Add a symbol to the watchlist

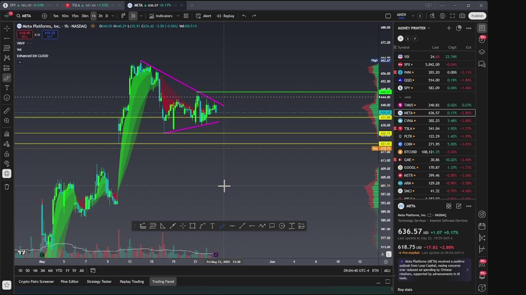click(449, 28)
